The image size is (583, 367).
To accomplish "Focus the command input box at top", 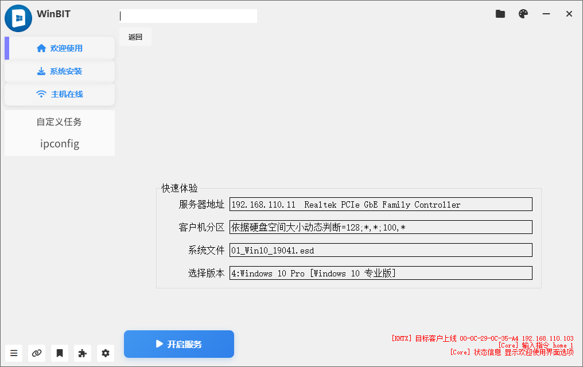I will (x=188, y=16).
